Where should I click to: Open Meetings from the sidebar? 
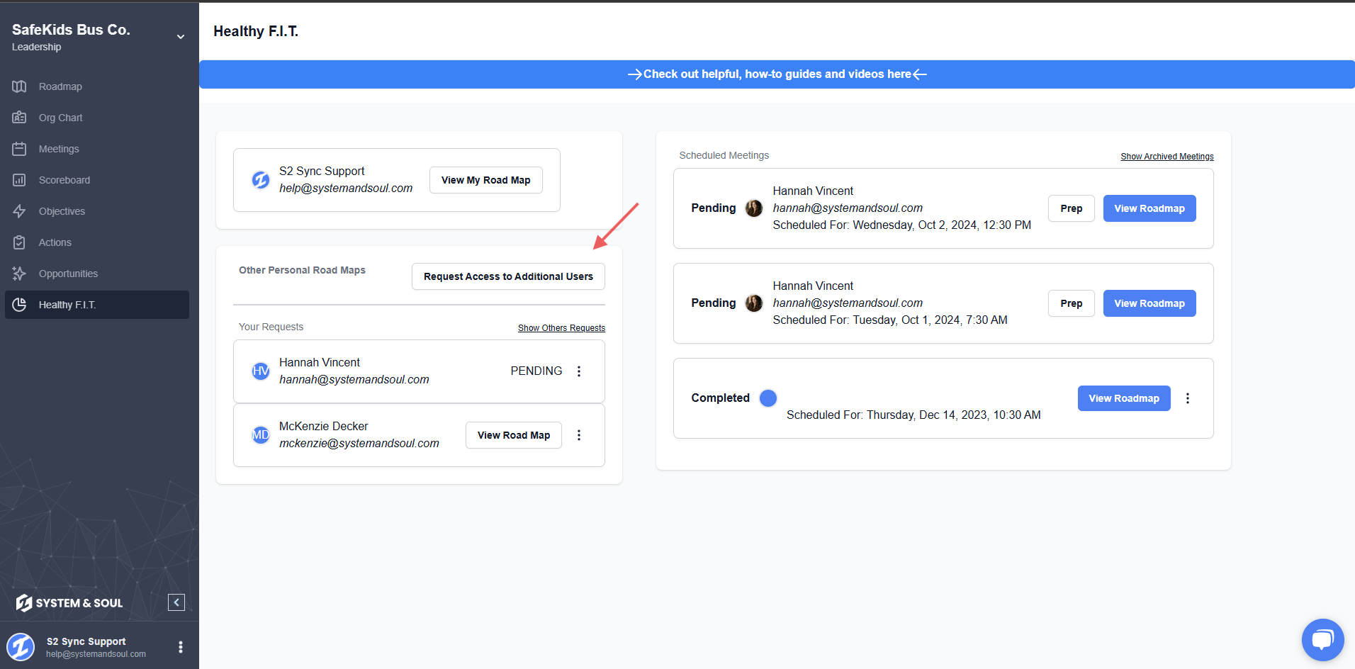59,149
